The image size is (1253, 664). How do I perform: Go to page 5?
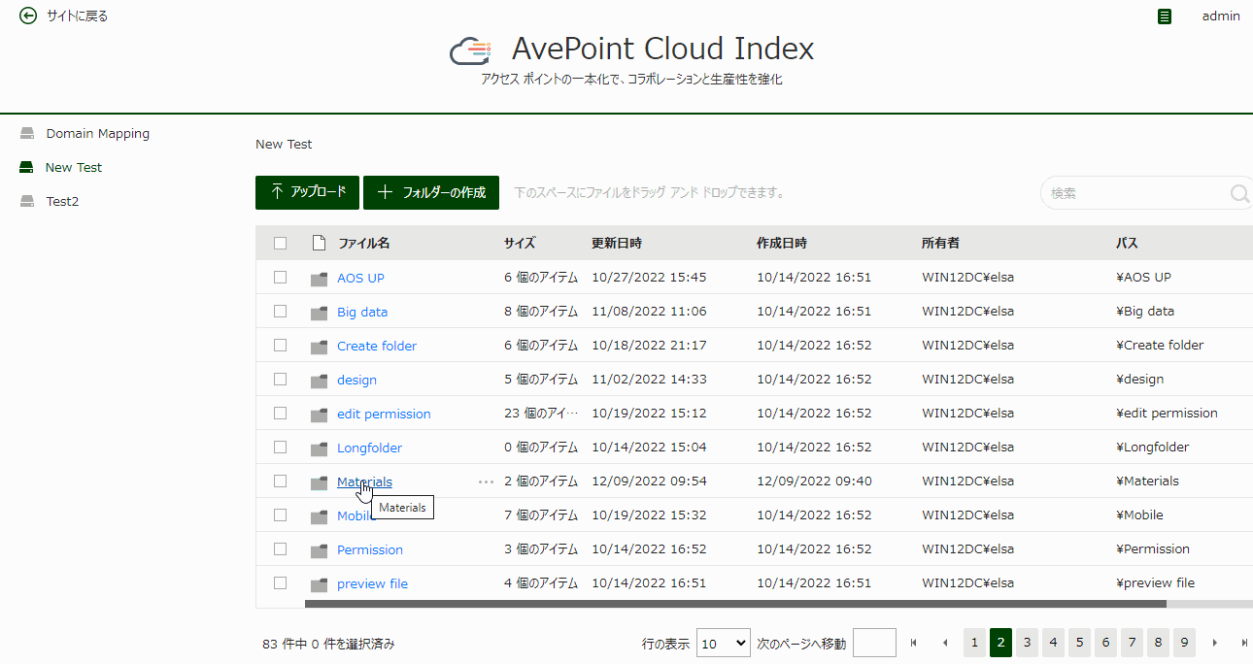pos(1079,643)
